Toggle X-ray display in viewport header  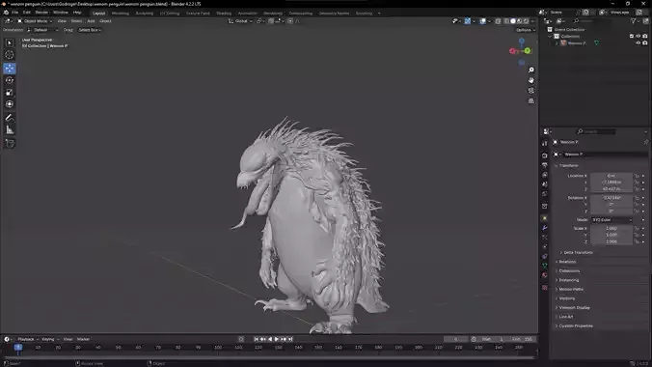498,21
